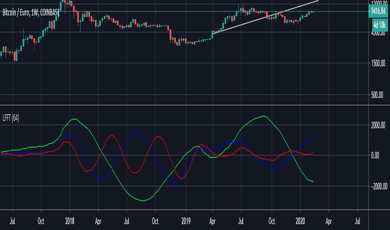Click the 2018 label on time axis
The width and height of the screenshot is (390, 230).
coord(69,221)
